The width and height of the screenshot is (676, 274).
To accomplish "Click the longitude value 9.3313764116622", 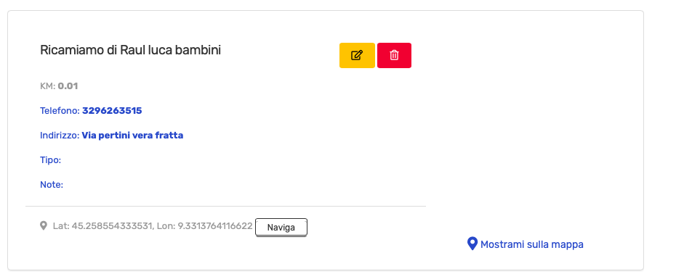I will pos(215,226).
